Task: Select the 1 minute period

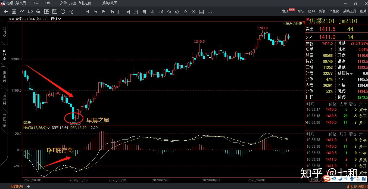Action: (79, 12)
